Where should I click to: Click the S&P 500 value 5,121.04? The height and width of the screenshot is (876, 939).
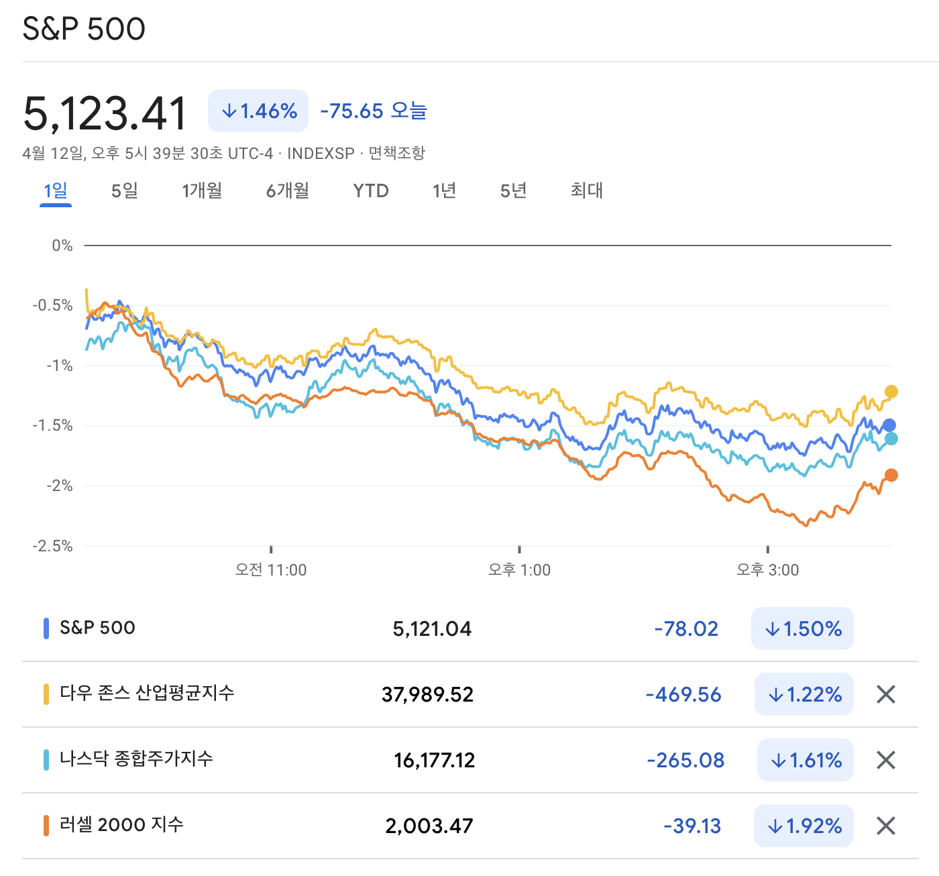click(x=432, y=628)
